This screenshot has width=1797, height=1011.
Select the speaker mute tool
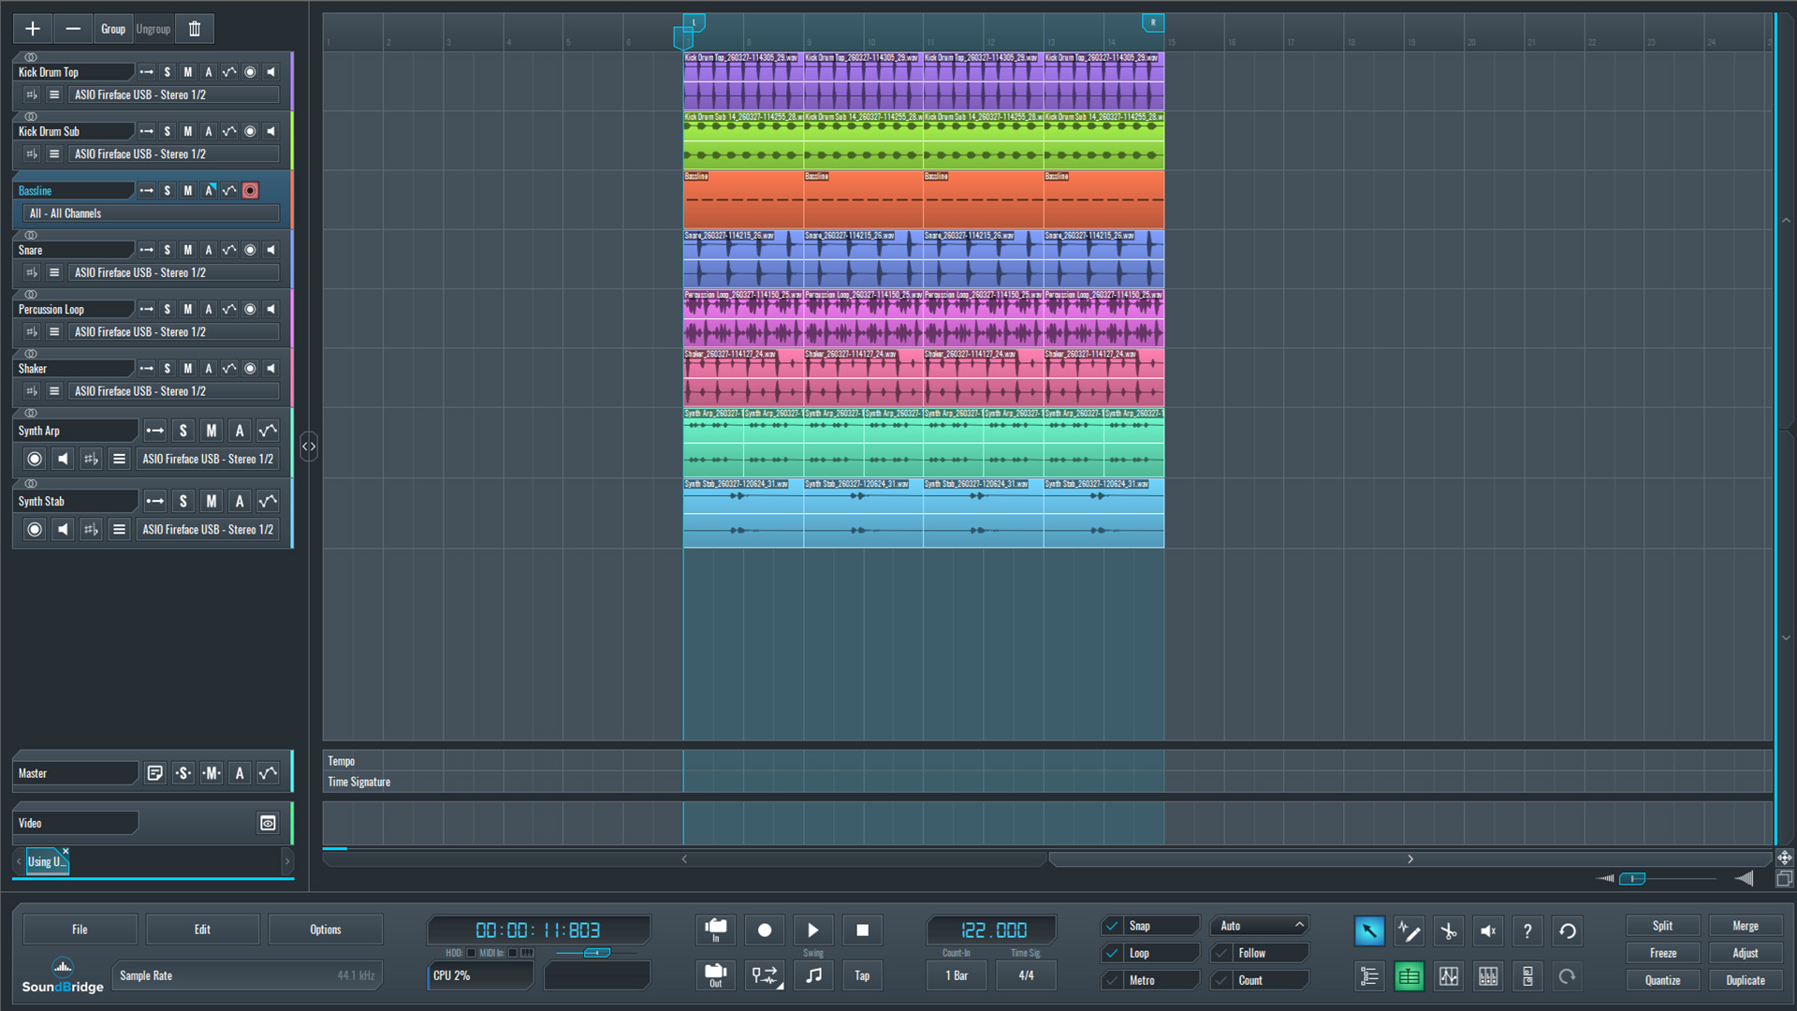(x=1488, y=930)
